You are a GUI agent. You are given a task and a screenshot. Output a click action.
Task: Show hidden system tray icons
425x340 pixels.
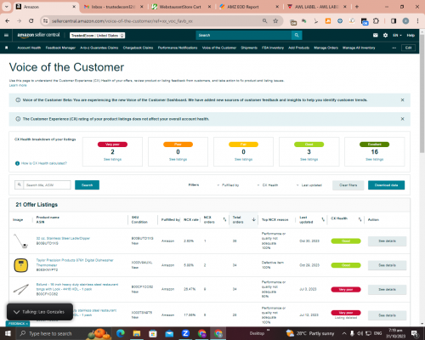[x=344, y=333]
